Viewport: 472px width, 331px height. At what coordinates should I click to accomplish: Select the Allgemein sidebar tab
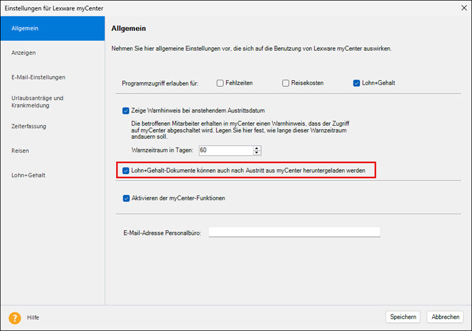[53, 28]
